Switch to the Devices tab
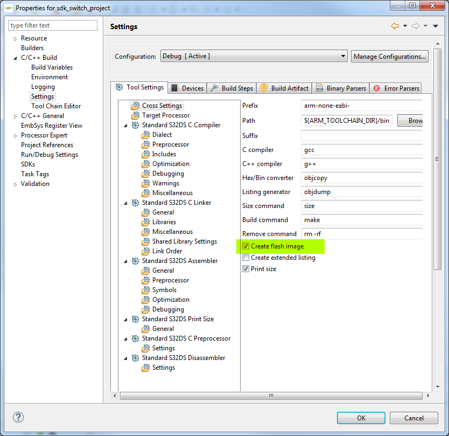This screenshot has height=436, width=449. click(187, 88)
